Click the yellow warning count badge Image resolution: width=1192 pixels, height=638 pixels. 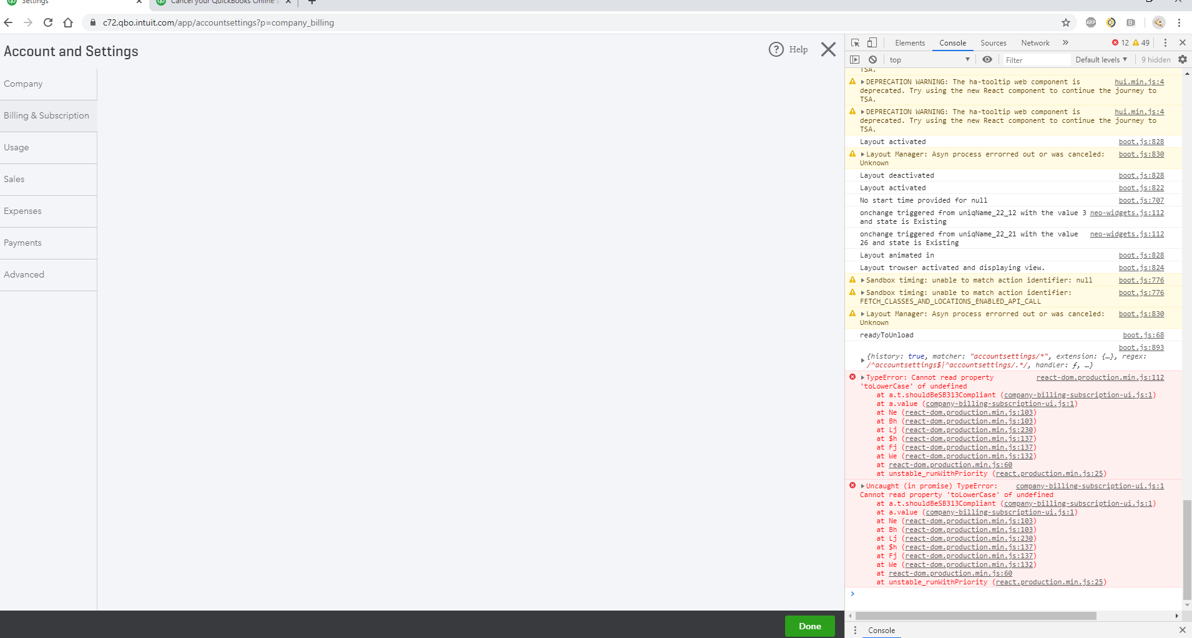pyautogui.click(x=1141, y=42)
